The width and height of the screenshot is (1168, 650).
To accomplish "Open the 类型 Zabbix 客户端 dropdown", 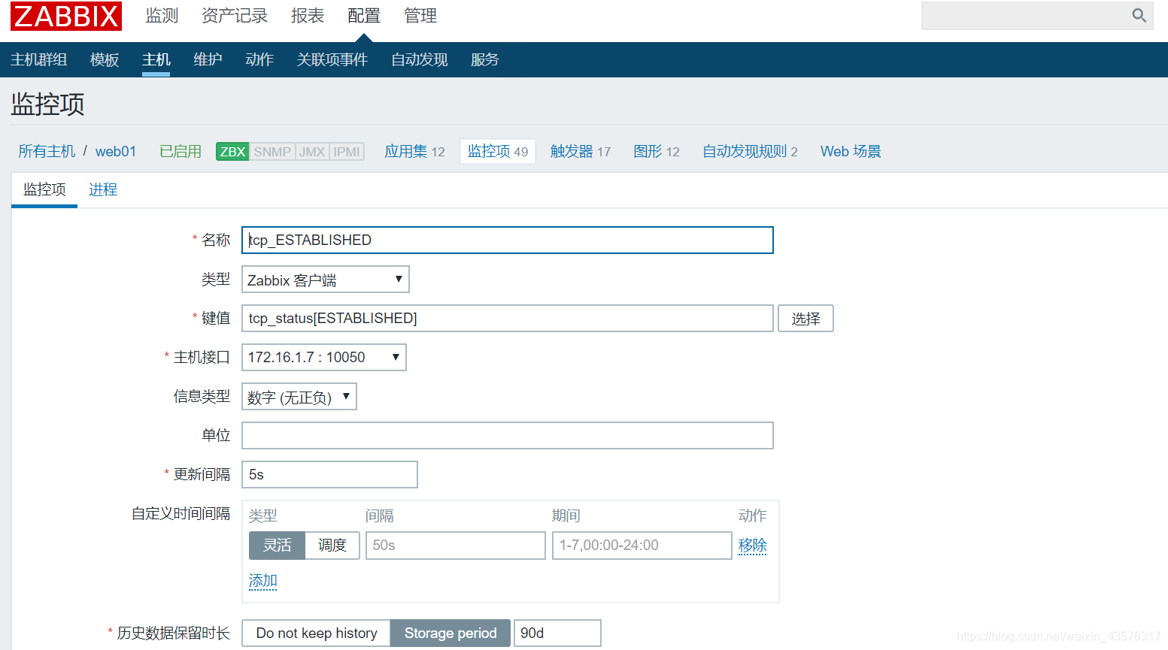I will point(325,280).
